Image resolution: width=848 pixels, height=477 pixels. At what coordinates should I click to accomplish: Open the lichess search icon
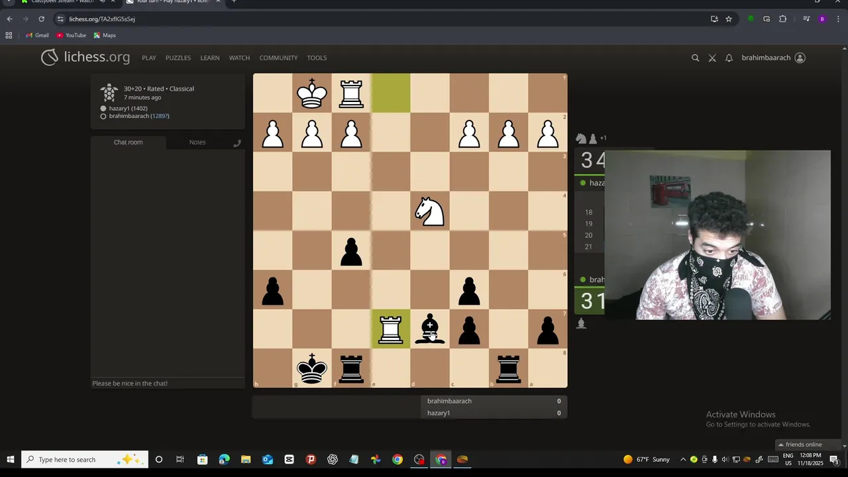[x=695, y=58]
